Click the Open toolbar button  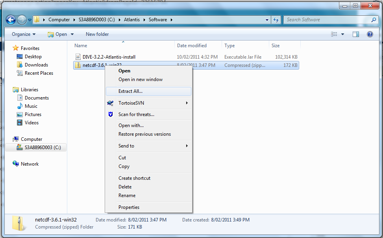point(57,34)
